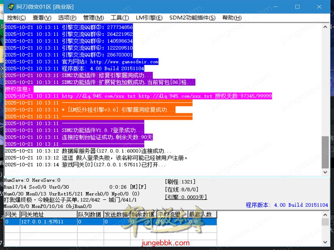Screen dimensions: 334x250
Task: Expand the 工具(T) menu
Action: [x=120, y=18]
